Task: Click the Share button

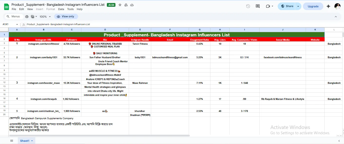Action: pyautogui.click(x=287, y=6)
